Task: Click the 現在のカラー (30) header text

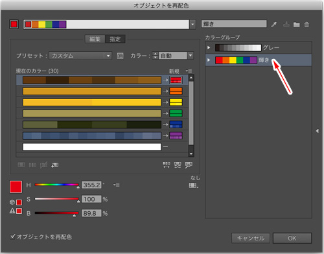Action: [37, 71]
